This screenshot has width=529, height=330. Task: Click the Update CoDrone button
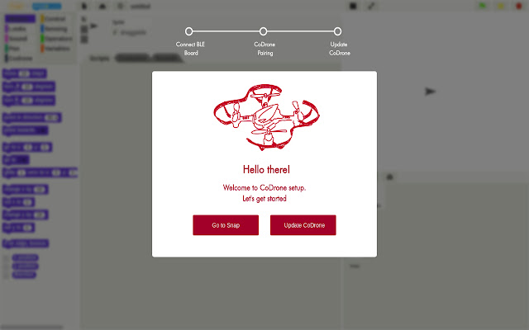tap(303, 225)
